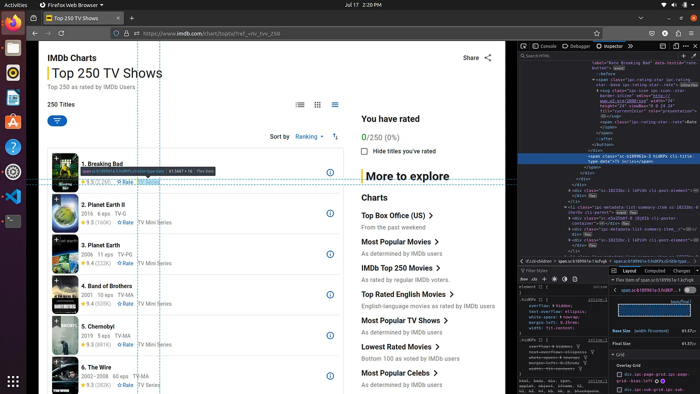The image size is (700, 394).
Task: Open the Sort by Ranking dropdown
Action: coord(309,136)
